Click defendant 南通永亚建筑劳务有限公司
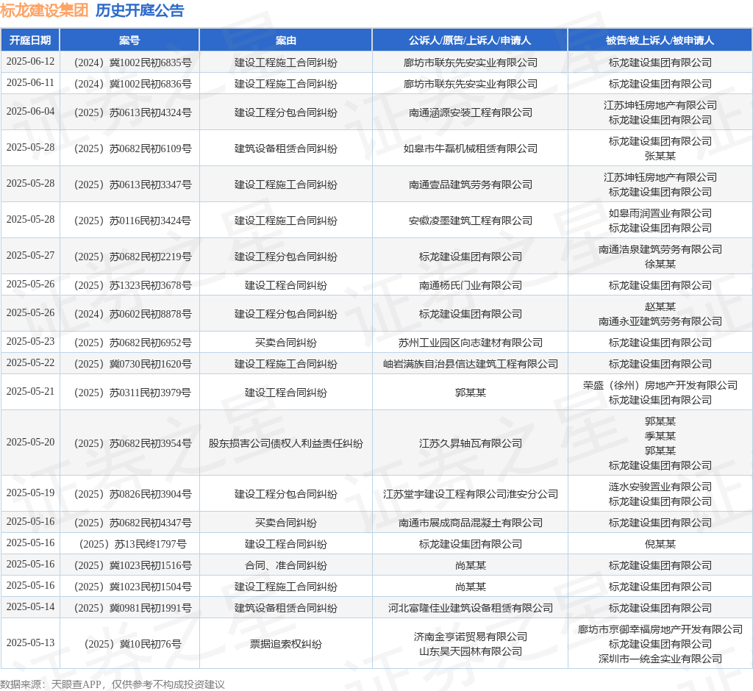The width and height of the screenshot is (753, 691). click(x=660, y=321)
